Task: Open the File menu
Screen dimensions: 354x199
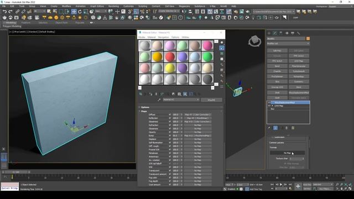Action: point(4,6)
